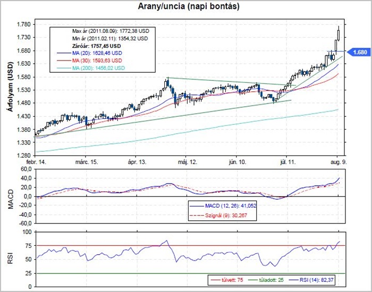
Task: Click the chart title Arany/uncia (napi bontás)
Action: point(185,7)
